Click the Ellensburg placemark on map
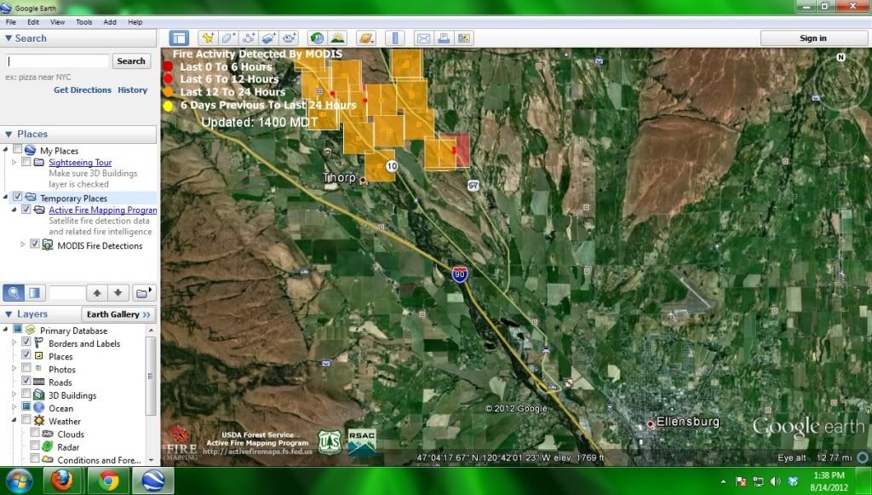Viewport: 872px width, 495px height. [650, 424]
